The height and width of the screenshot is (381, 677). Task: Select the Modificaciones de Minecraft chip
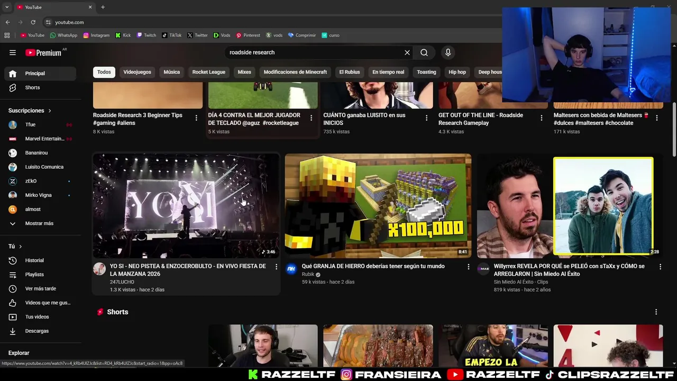(x=295, y=72)
